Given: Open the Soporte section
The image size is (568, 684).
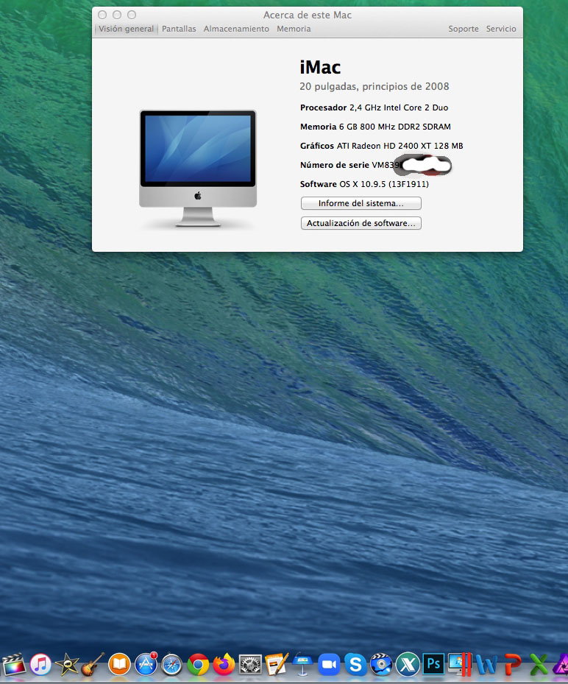Looking at the screenshot, I should 464,29.
